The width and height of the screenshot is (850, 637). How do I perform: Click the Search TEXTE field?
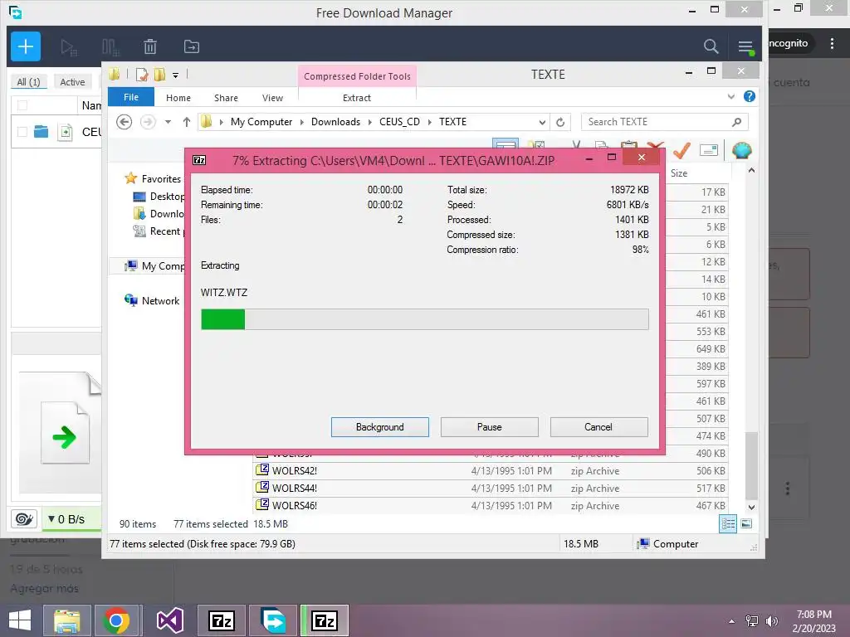pyautogui.click(x=665, y=122)
